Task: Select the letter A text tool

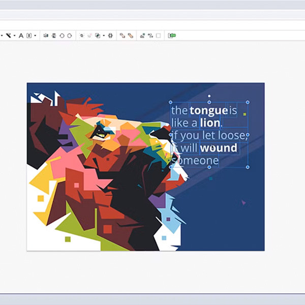Action: [x=21, y=36]
